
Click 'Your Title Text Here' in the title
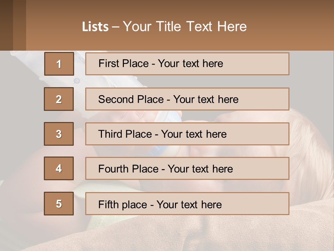tap(185, 26)
